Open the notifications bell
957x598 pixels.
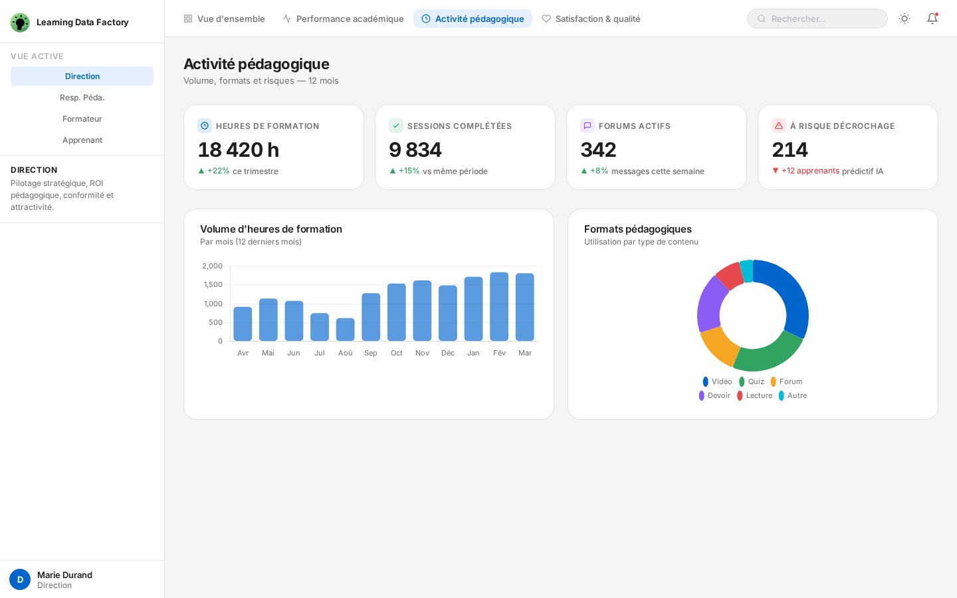[x=932, y=19]
